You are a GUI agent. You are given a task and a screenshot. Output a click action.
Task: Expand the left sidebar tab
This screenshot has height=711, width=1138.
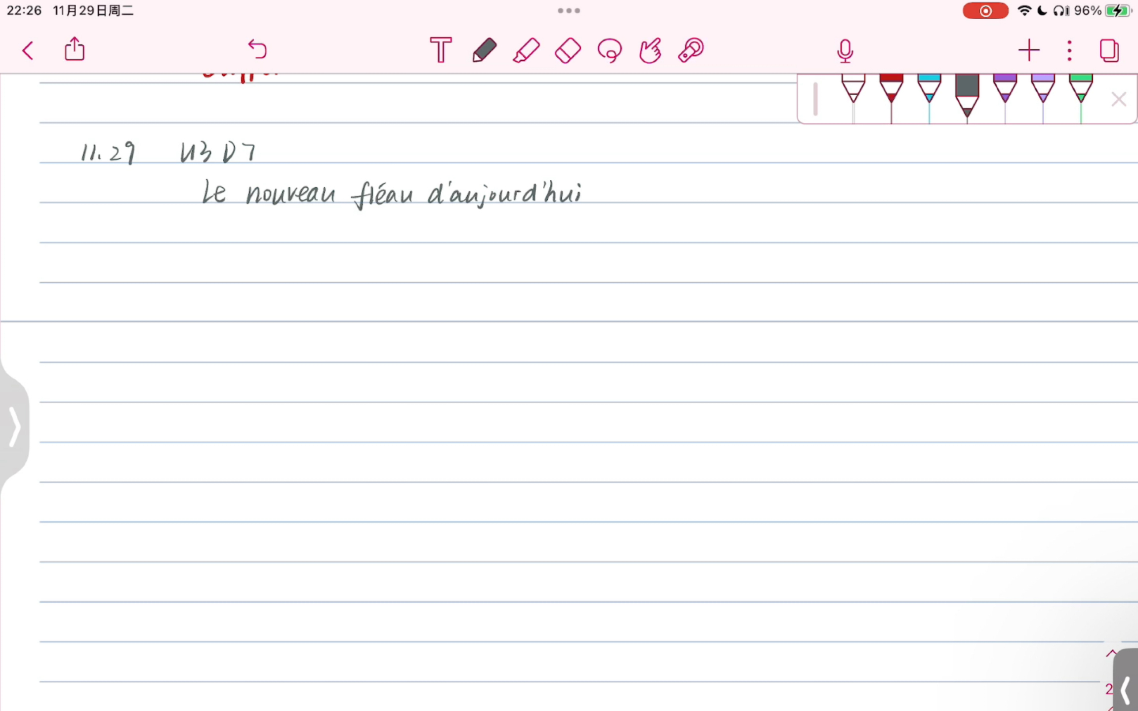14,427
